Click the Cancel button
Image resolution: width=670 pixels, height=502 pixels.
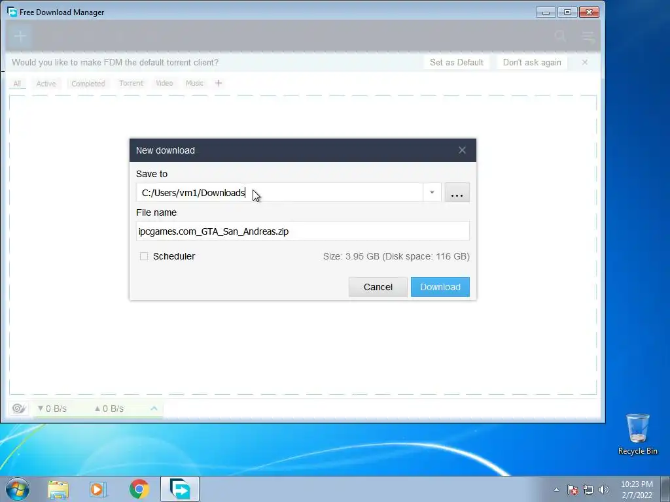pos(378,287)
